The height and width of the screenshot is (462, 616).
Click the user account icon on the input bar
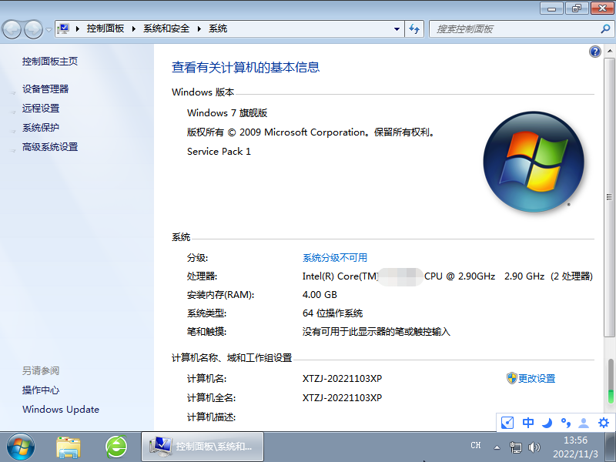pyautogui.click(x=585, y=423)
